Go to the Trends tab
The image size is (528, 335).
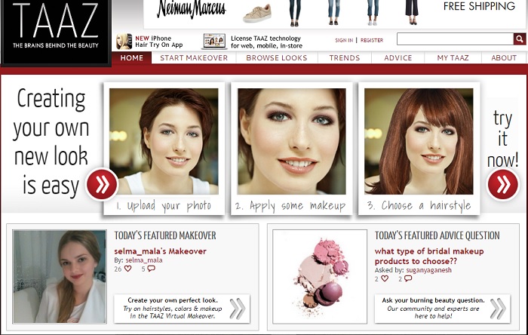(345, 58)
